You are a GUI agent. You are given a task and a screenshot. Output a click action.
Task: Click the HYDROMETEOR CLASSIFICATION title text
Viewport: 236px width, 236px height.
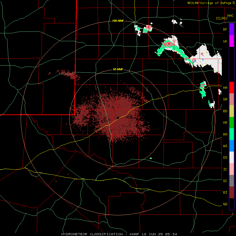92,234
